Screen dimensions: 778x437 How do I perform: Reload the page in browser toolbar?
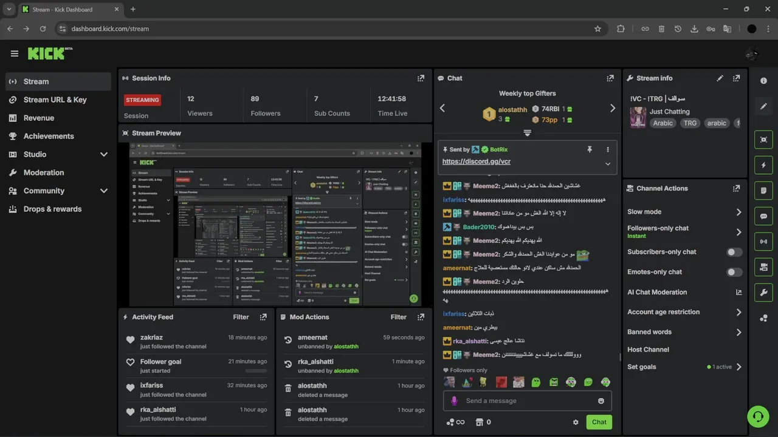click(43, 29)
